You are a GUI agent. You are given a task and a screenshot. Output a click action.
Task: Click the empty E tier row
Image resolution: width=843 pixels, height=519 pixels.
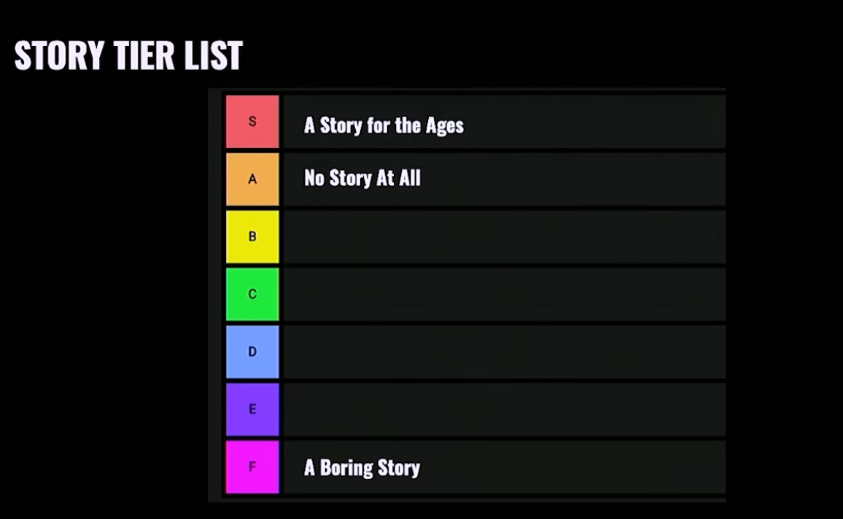click(503, 410)
